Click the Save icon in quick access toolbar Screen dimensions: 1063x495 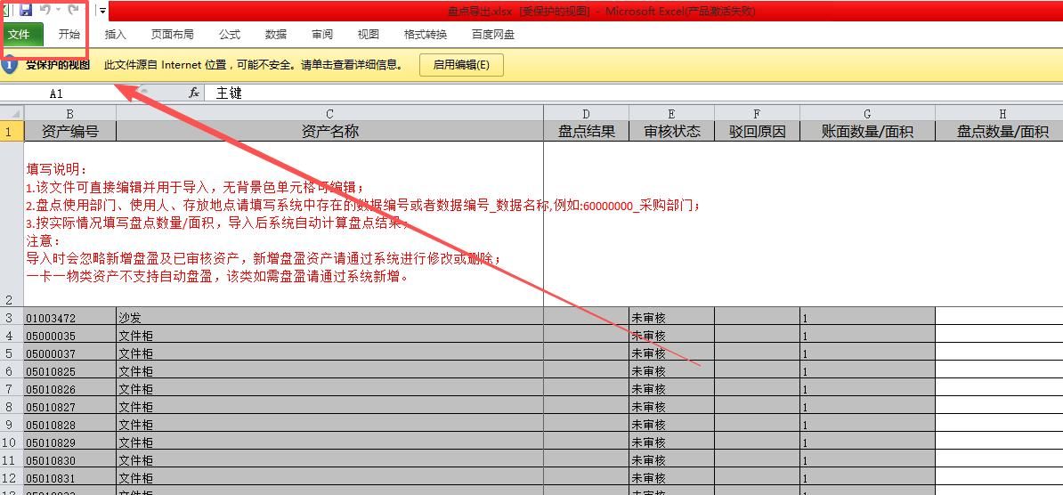[25, 11]
